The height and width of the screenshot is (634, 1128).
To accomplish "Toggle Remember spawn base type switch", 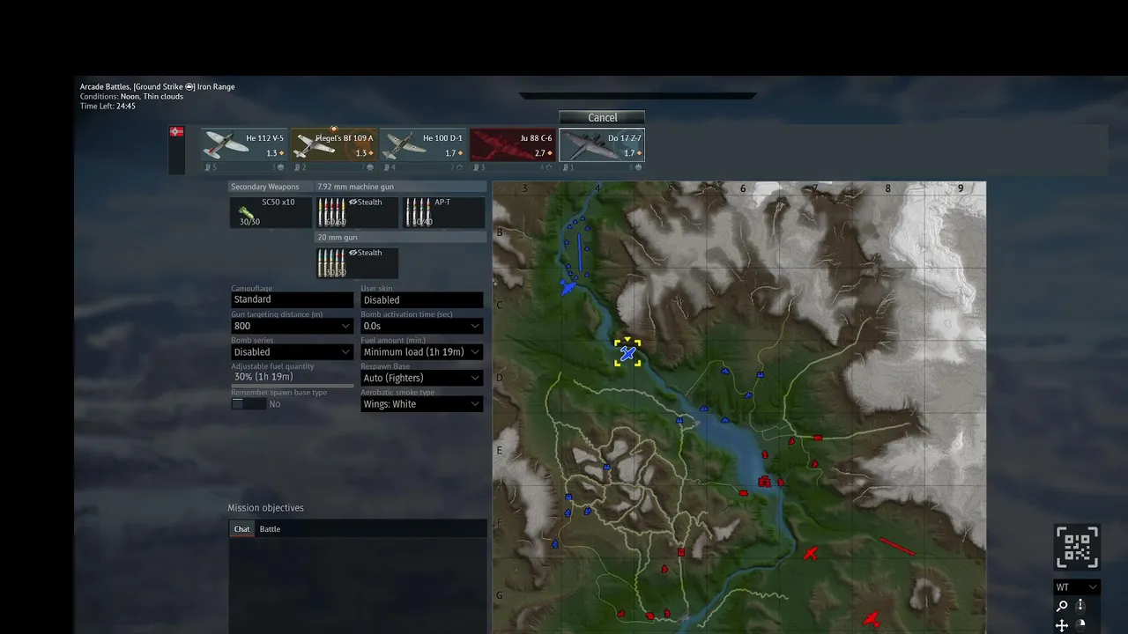I will (249, 404).
